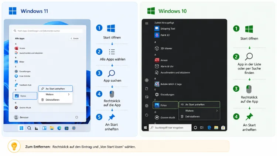This screenshot has height=156, width=277.
Task: Open Groove Musik in Windows 11 app list
Action: click(x=23, y=108)
